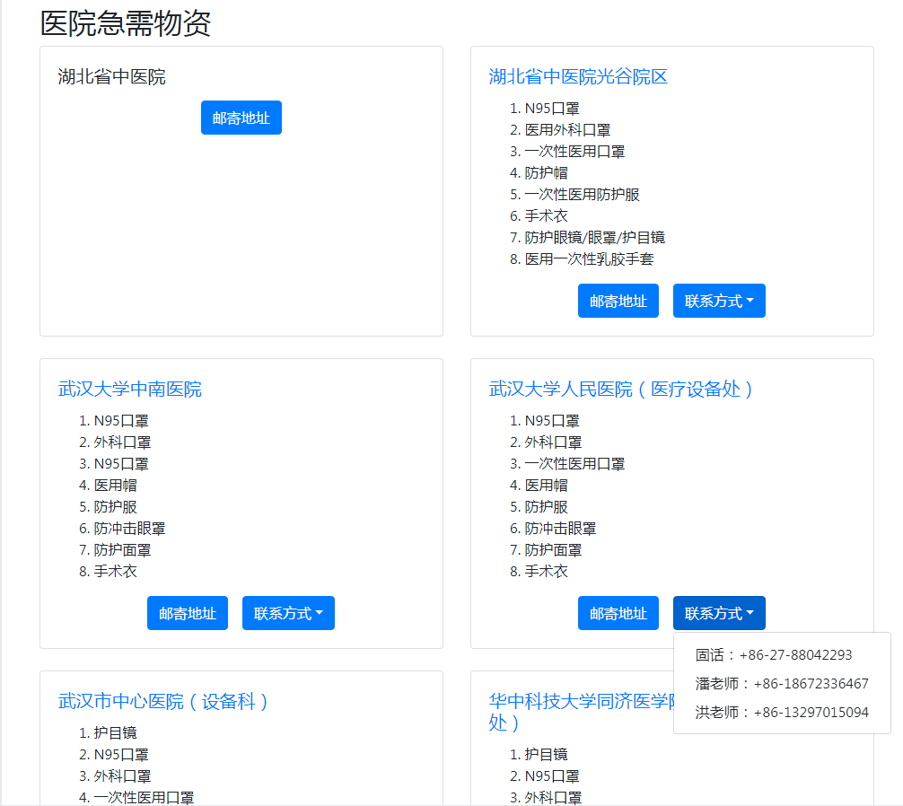Viewport: 903px width, 806px height.
Task: Expand 联系方式 dropdown for 武汉大学中南医院
Action: pyautogui.click(x=288, y=613)
